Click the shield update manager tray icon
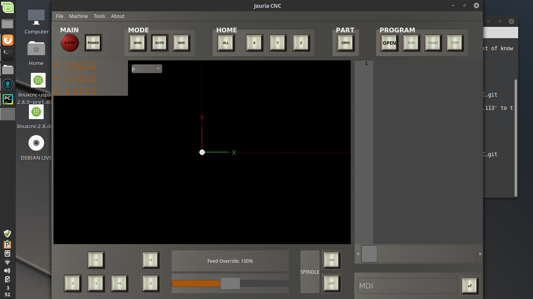 7,234
